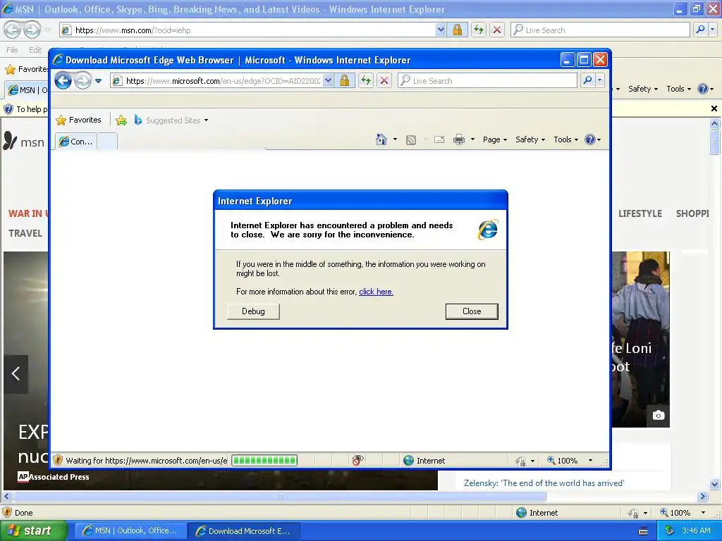
Task: Open the Page menu in front window
Action: [x=495, y=139]
